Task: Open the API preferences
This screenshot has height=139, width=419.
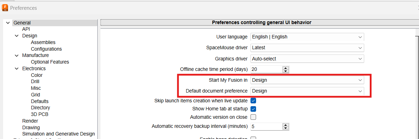Action: [x=26, y=29]
